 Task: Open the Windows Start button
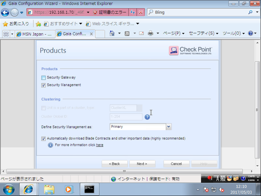coord(9,189)
